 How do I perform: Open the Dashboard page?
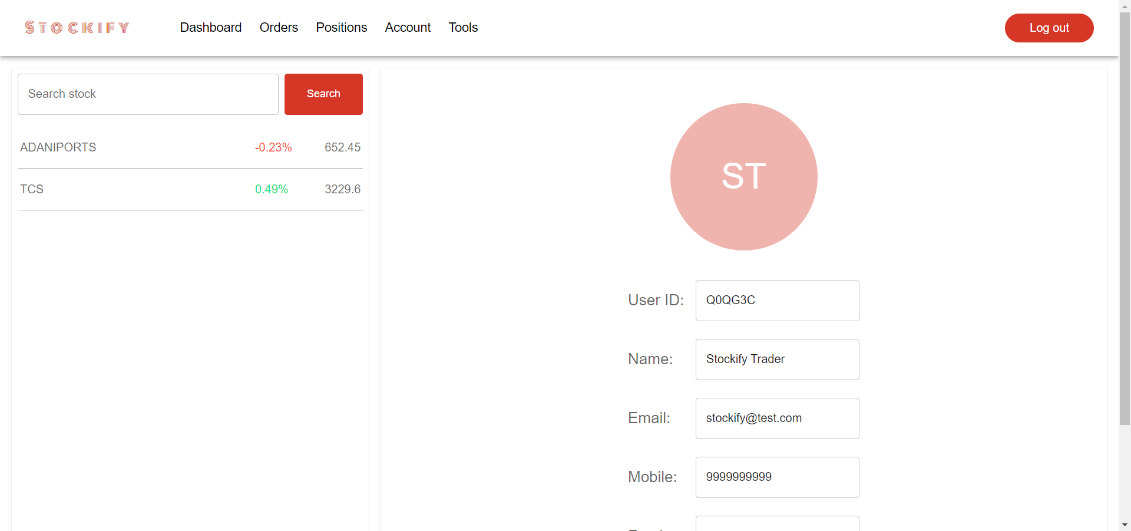[x=210, y=27]
